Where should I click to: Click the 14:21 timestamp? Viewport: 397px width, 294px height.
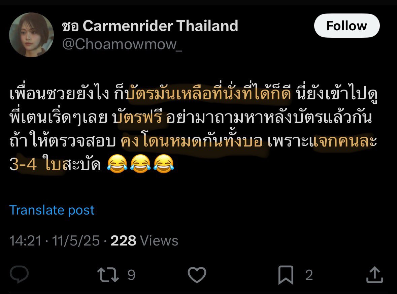tap(25, 240)
